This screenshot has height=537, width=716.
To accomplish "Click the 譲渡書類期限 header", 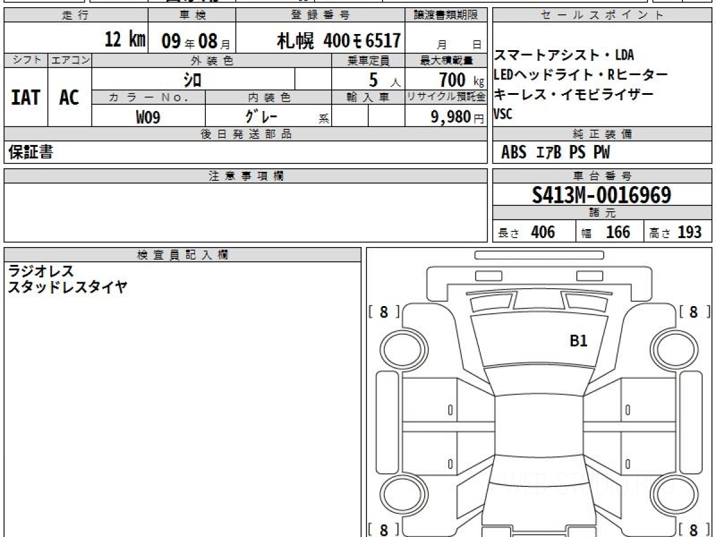I will click(446, 16).
